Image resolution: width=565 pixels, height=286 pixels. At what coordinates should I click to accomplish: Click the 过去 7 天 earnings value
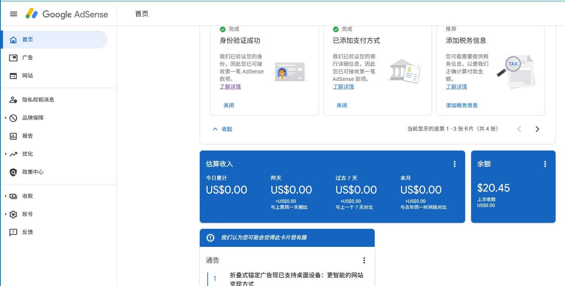(x=356, y=190)
